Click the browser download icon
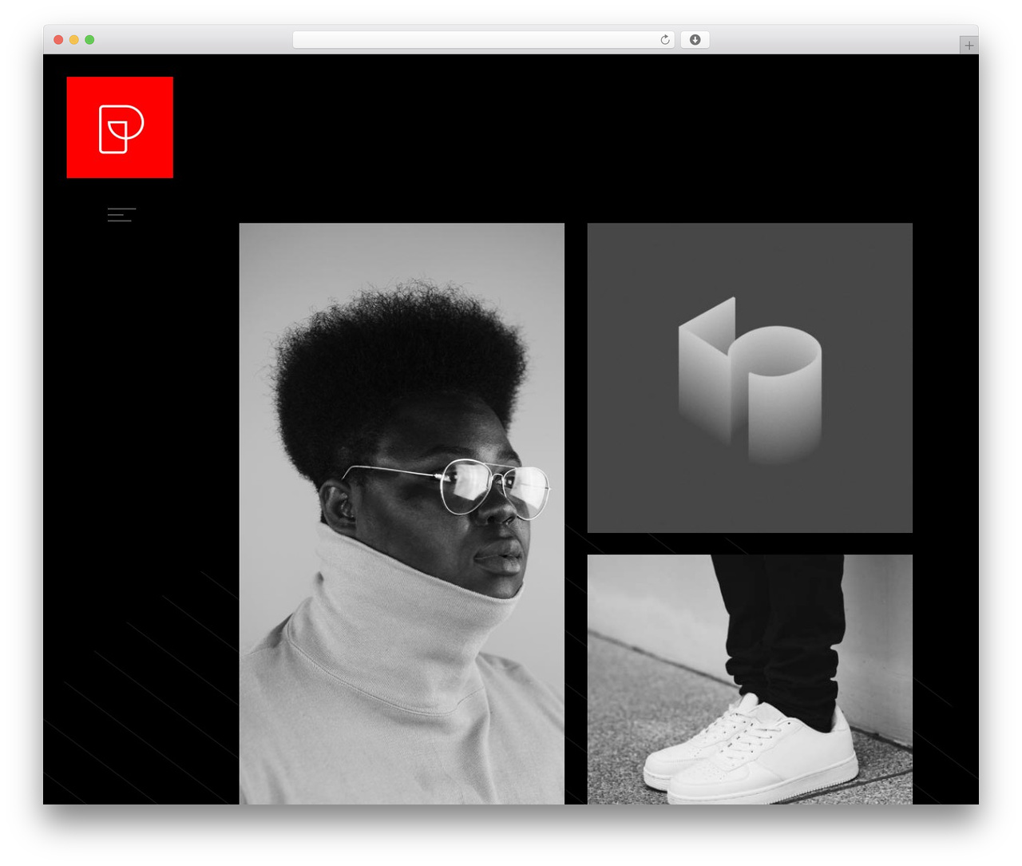 tap(695, 40)
